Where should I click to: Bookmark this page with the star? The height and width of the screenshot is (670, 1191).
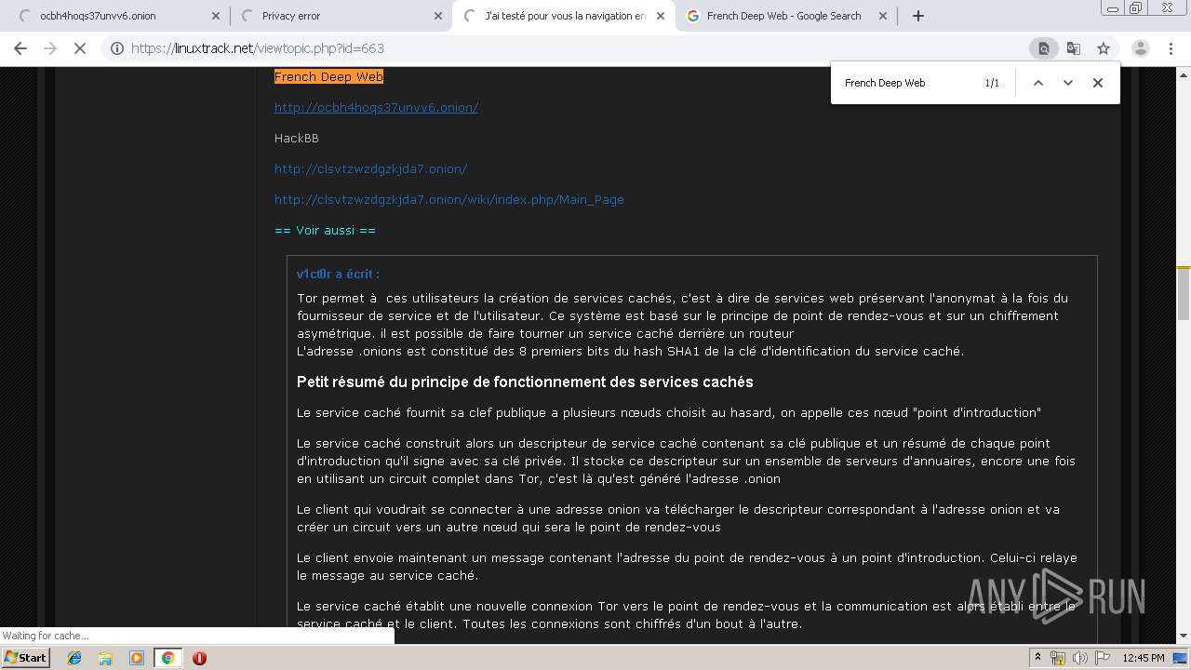tap(1104, 48)
